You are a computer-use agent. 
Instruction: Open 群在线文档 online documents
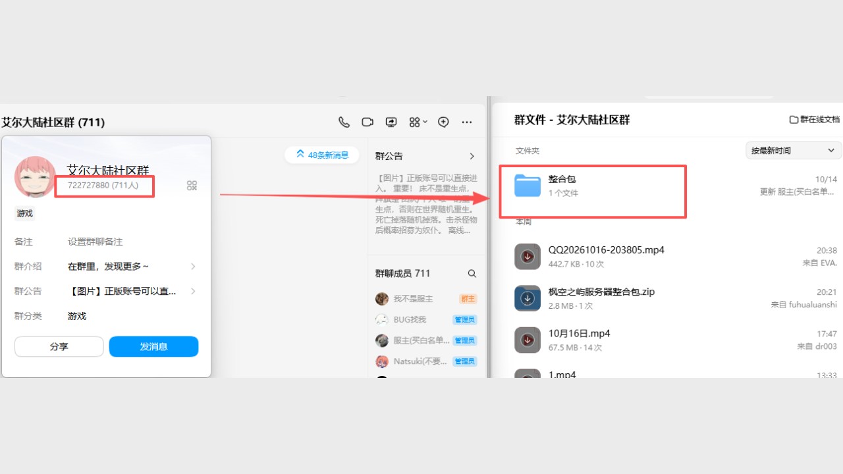point(815,120)
